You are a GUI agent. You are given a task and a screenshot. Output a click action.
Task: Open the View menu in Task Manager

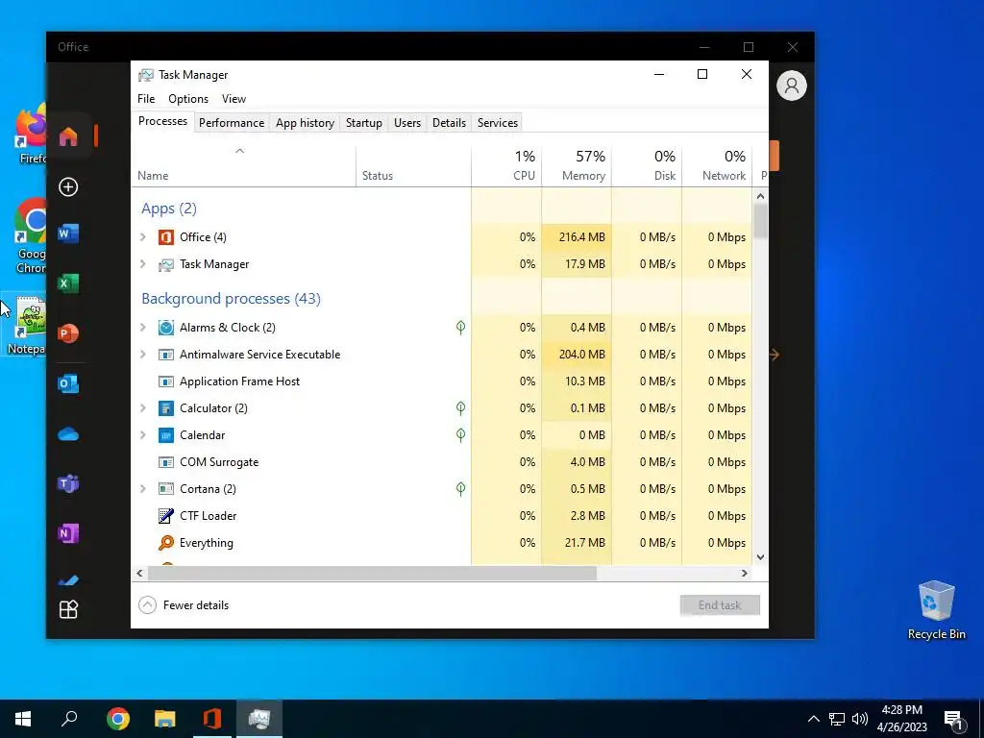[234, 99]
